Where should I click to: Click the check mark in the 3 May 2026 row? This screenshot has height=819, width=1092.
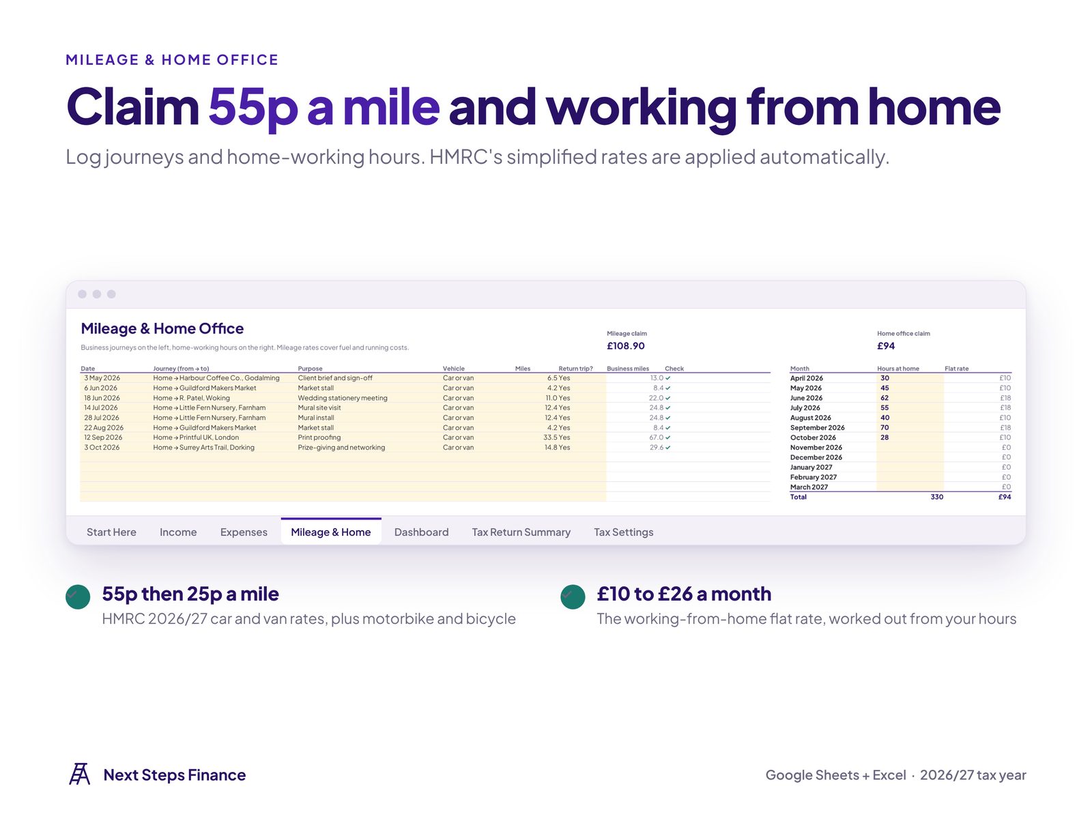tap(668, 378)
